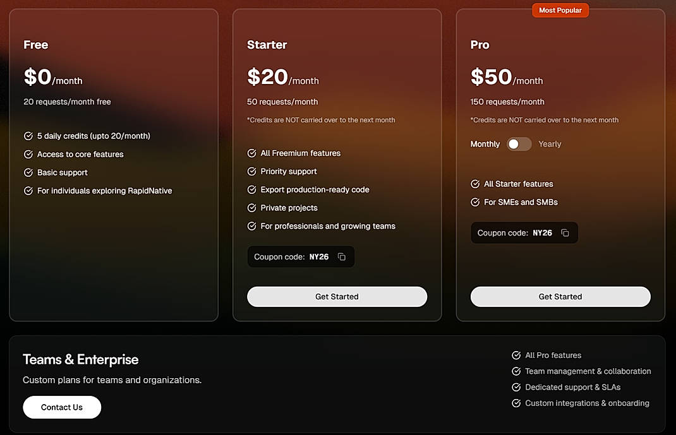Click the checkmark beside All Pro features
The image size is (676, 435).
point(516,355)
